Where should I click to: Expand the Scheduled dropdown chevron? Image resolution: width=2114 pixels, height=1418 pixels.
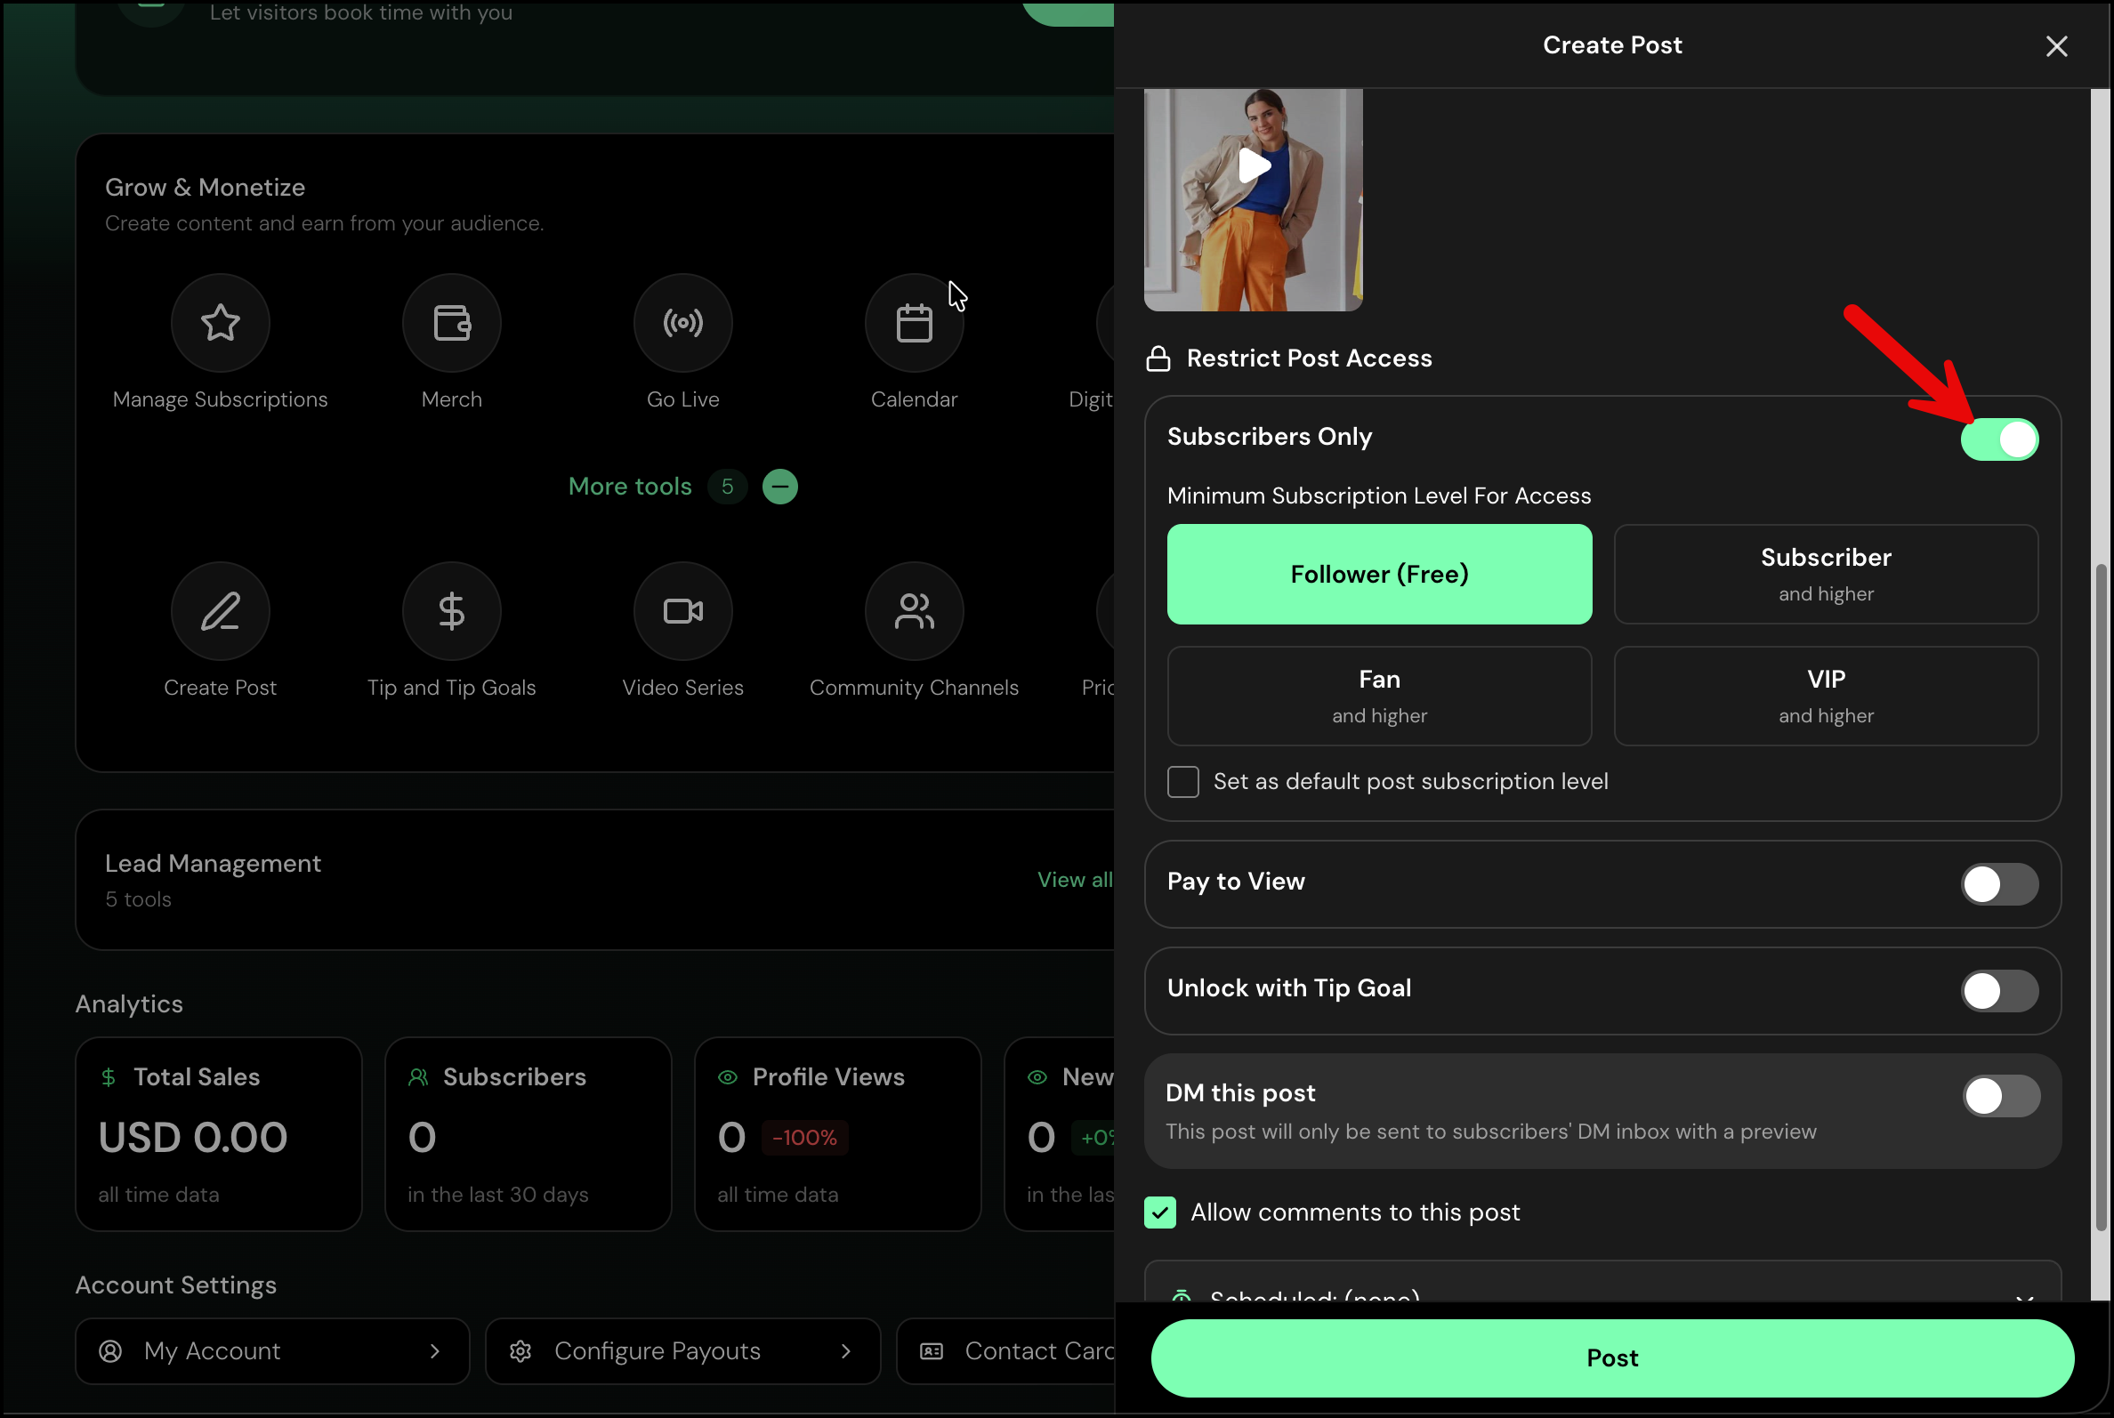tap(2024, 1299)
